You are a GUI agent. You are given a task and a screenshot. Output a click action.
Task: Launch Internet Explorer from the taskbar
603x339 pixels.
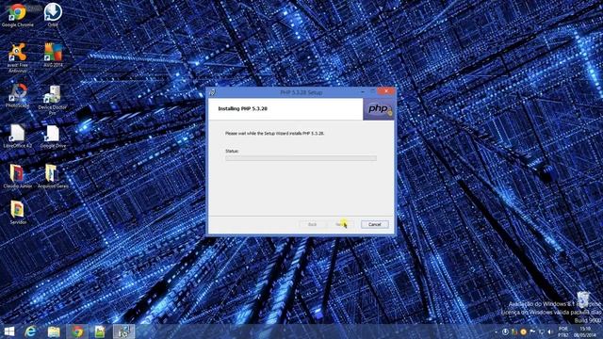point(30,331)
